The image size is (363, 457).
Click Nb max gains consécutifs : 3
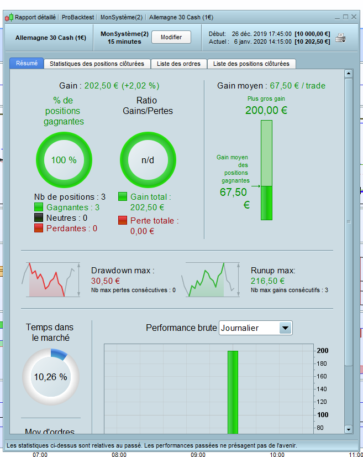[x=290, y=290]
